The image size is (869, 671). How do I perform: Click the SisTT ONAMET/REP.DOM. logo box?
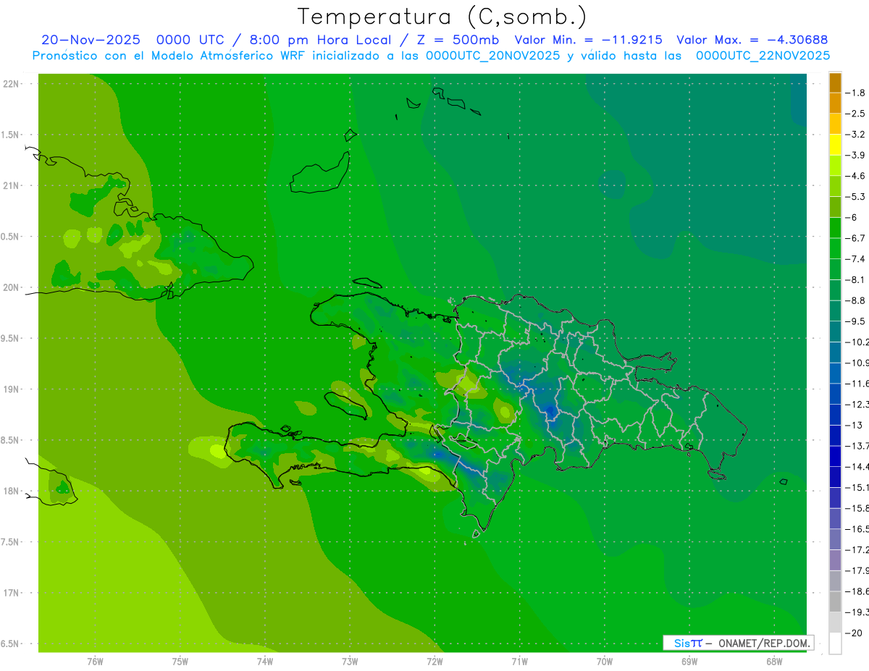coord(738,643)
